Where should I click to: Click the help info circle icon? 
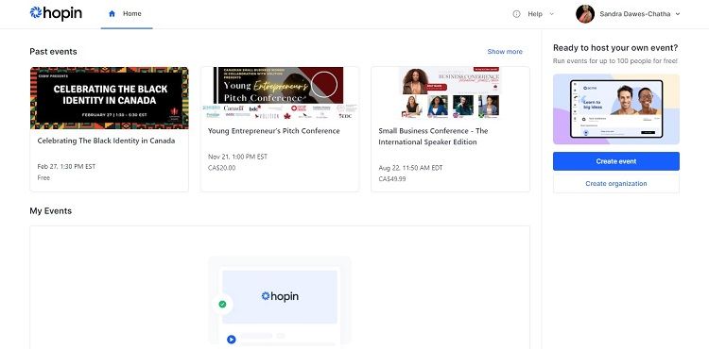(x=516, y=14)
